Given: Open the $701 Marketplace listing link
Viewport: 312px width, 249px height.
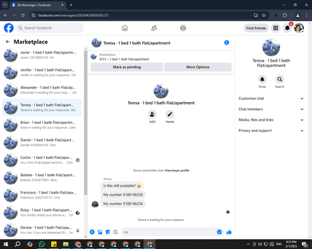Looking at the screenshot, I should [124, 59].
